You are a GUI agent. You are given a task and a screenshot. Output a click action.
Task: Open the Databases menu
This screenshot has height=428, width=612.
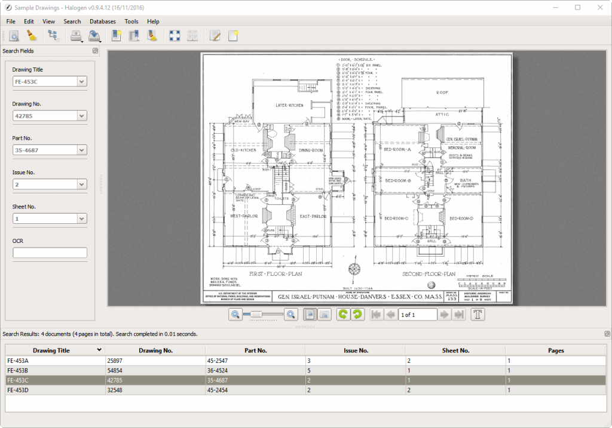pyautogui.click(x=102, y=21)
